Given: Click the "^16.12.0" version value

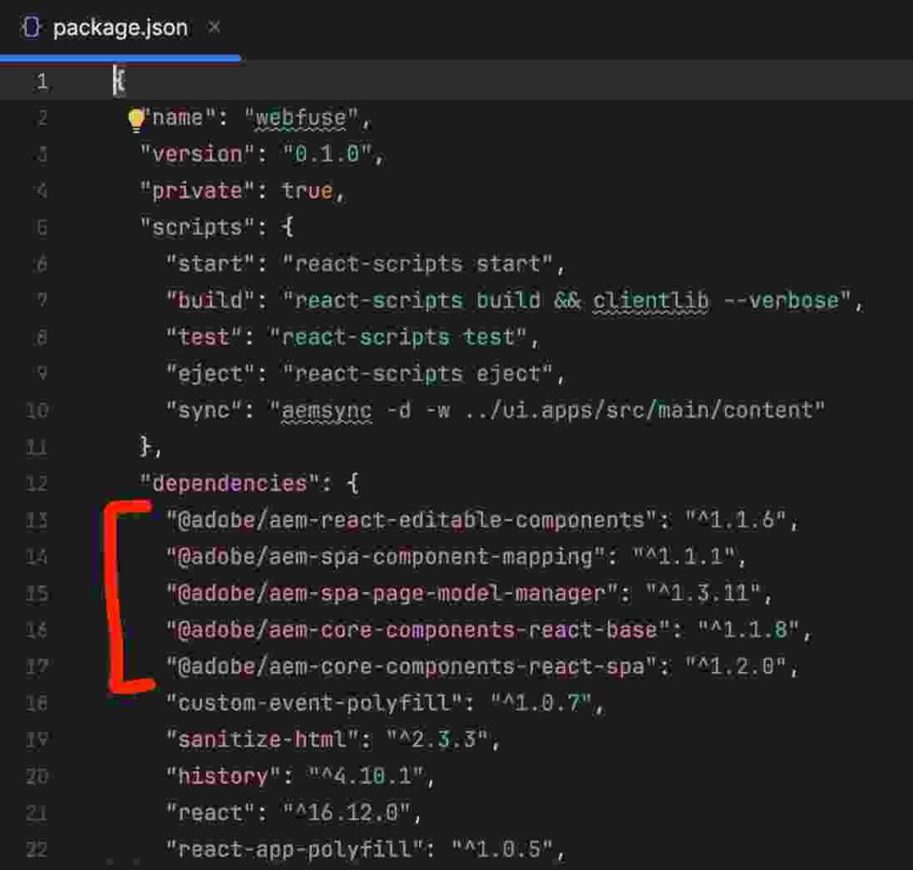Looking at the screenshot, I should pyautogui.click(x=347, y=813).
